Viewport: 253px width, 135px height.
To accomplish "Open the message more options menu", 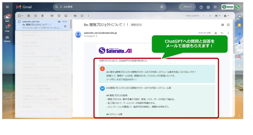I will 228,33.
